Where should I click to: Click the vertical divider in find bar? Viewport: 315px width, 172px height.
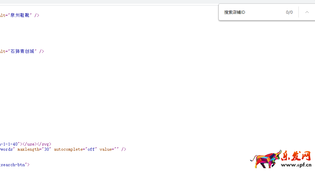point(298,12)
